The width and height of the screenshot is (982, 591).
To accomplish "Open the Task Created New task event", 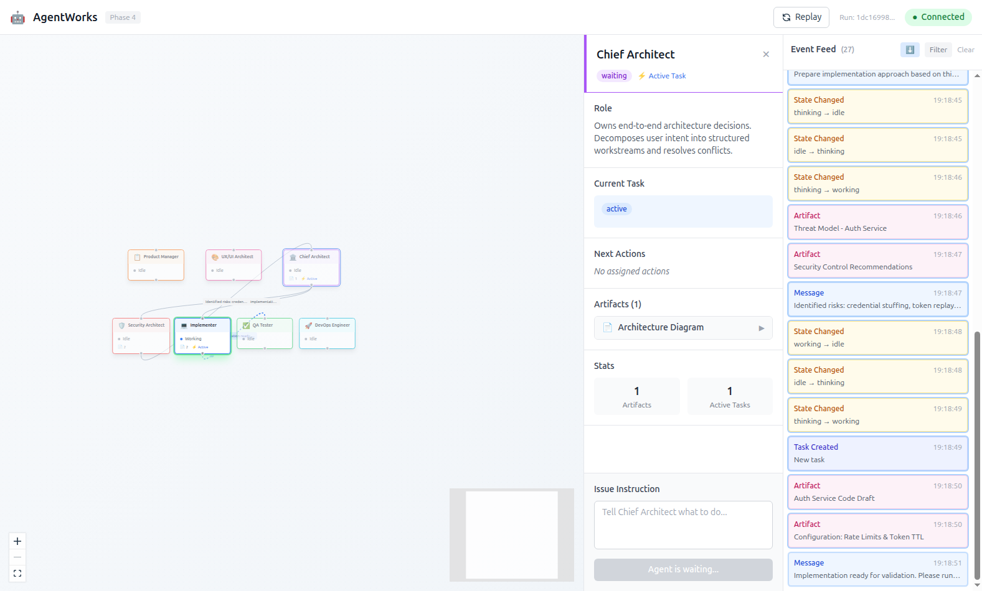I will [x=877, y=454].
